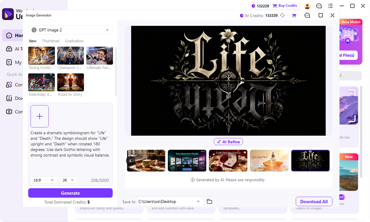Refresh AI credits in Image Generator
This screenshot has height=222, width=370.
[x=282, y=16]
